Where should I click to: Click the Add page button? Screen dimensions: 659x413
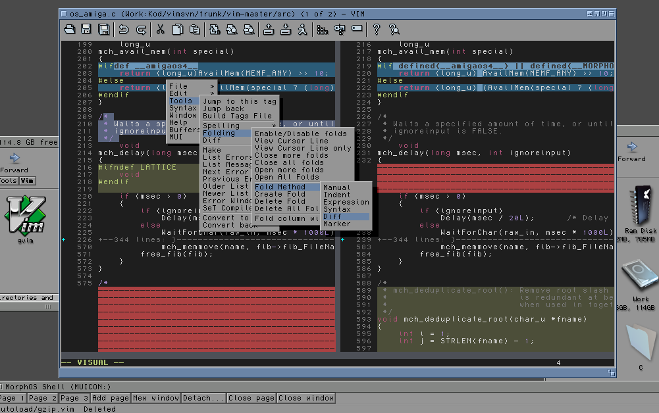click(110, 398)
